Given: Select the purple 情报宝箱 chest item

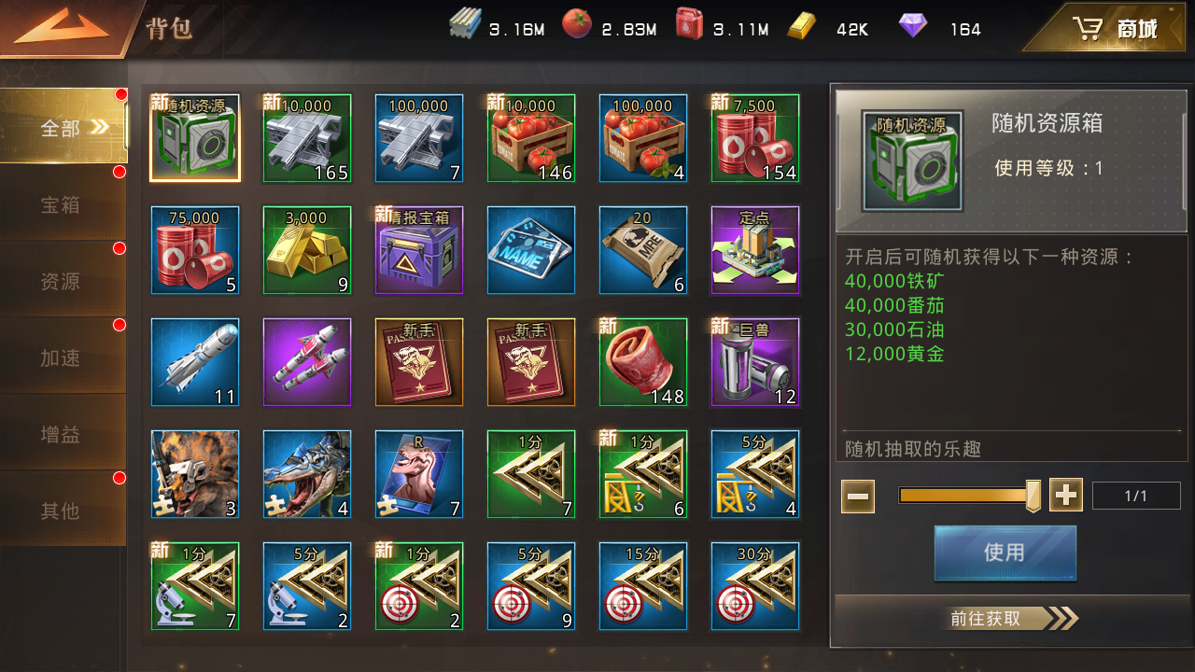Looking at the screenshot, I should coord(419,250).
